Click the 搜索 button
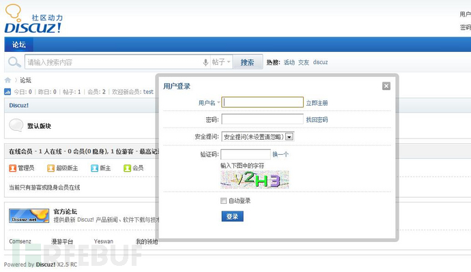The image size is (471, 272). click(x=248, y=62)
